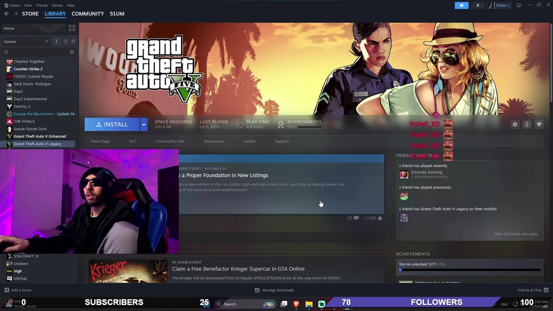
Task: Open the Steam menu
Action: click(12, 5)
